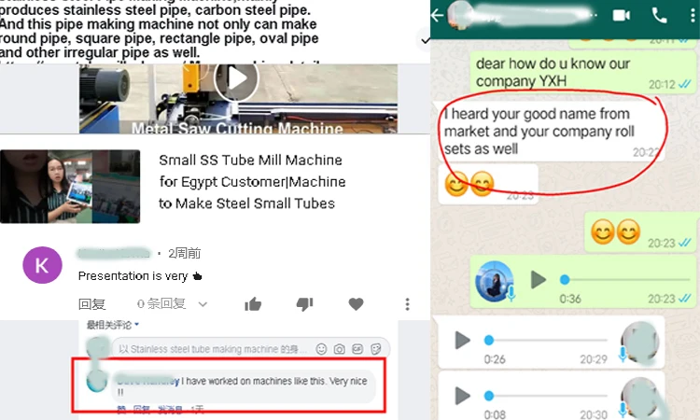Screen dimensions: 700x420
Task: Dislike the 'Presentation is very' comment
Action: (304, 304)
